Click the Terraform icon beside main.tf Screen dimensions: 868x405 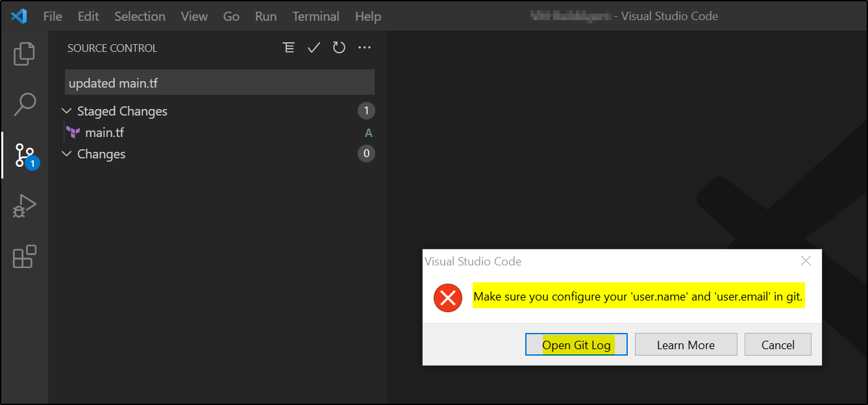[x=73, y=132]
